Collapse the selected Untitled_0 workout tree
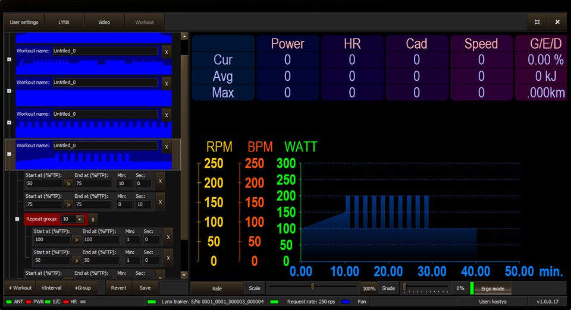The image size is (571, 310). click(9, 154)
